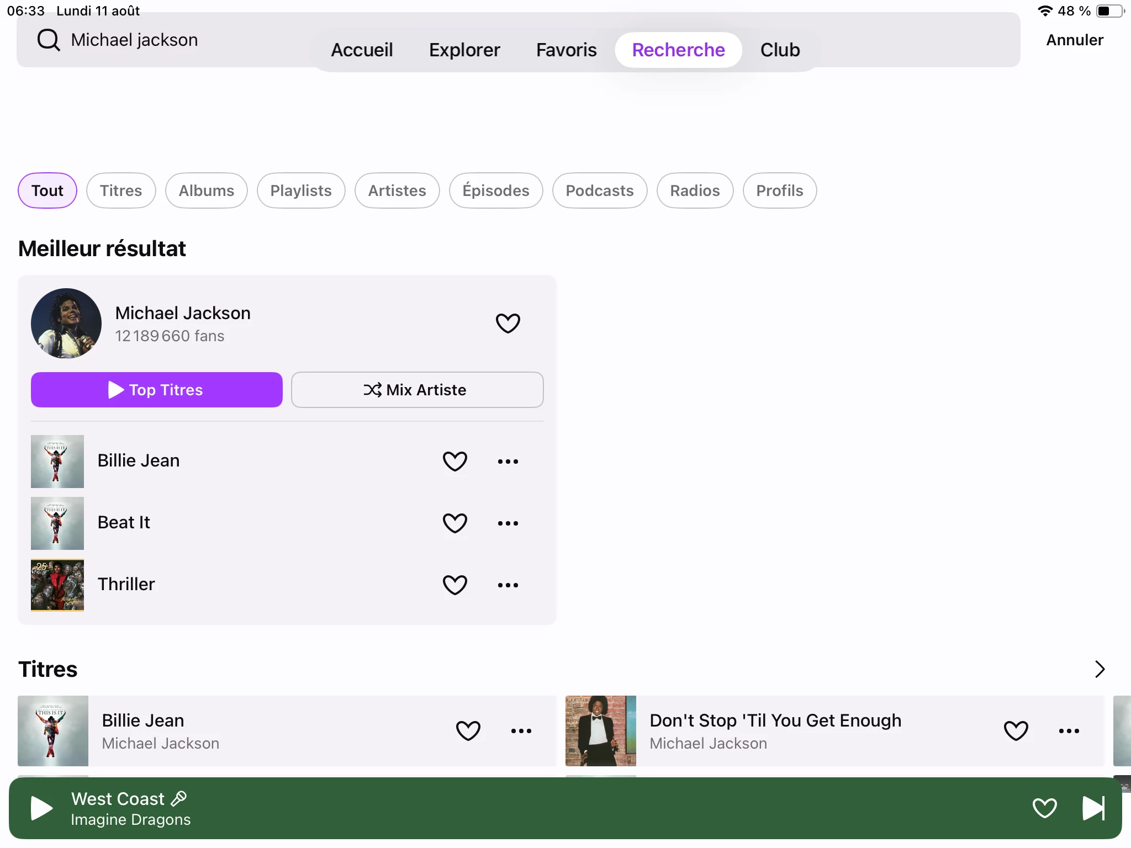The width and height of the screenshot is (1131, 848).
Task: Filter results by Albums
Action: point(206,190)
